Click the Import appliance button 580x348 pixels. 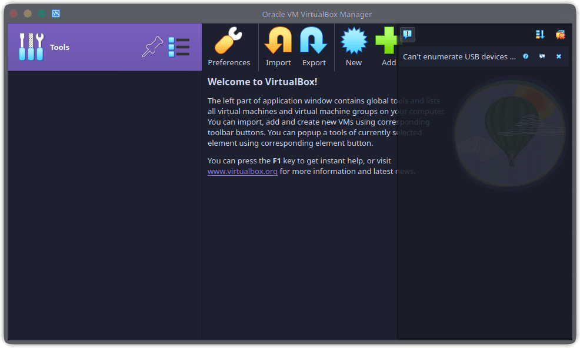(x=278, y=46)
